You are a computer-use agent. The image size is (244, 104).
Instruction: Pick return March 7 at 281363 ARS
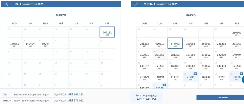[221, 43]
